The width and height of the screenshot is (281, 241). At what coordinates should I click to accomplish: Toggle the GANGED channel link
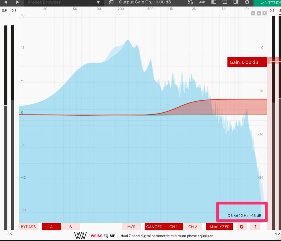tap(154, 227)
